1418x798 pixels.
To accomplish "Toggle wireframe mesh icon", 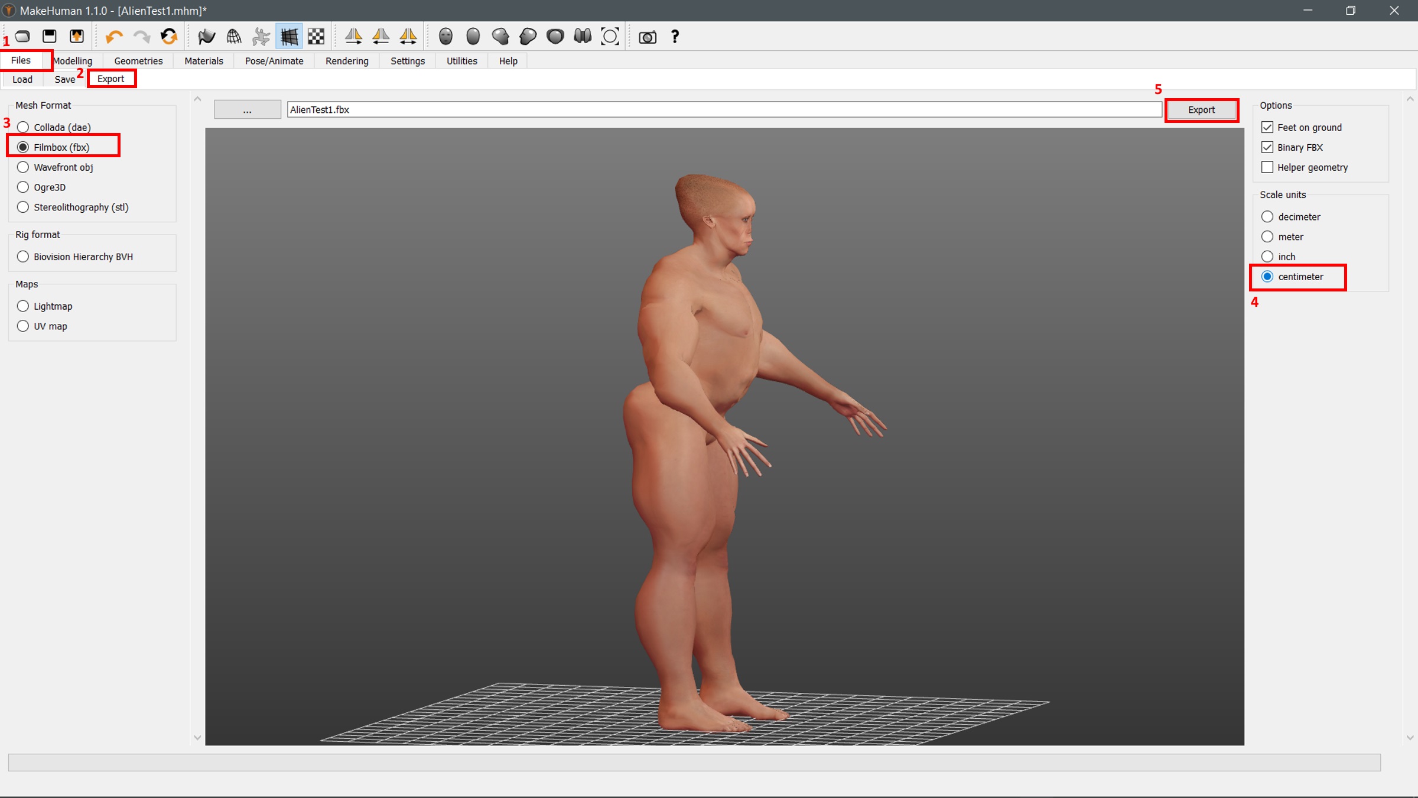I will point(234,37).
